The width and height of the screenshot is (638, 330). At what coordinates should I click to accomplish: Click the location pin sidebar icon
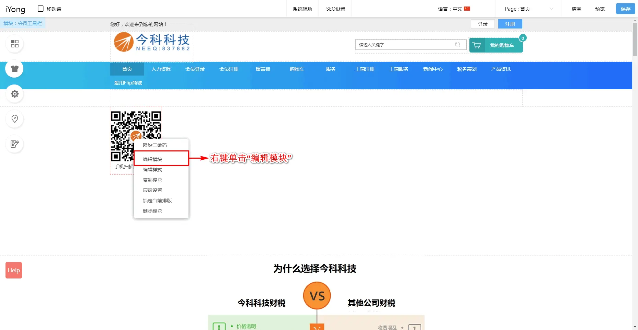(x=14, y=119)
